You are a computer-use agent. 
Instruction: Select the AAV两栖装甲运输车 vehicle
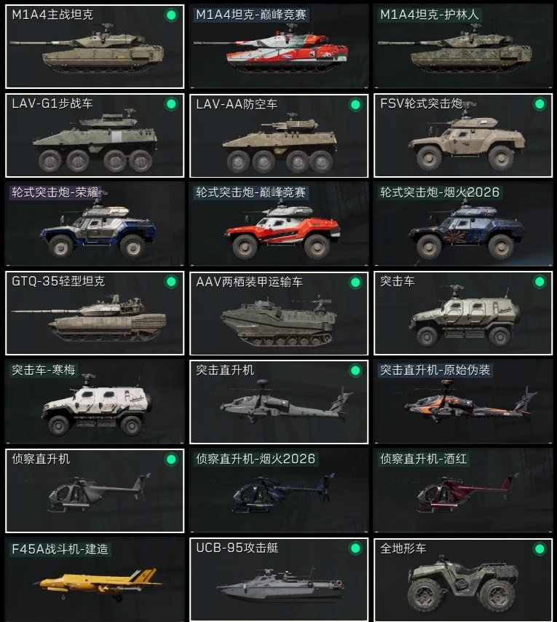point(279,313)
